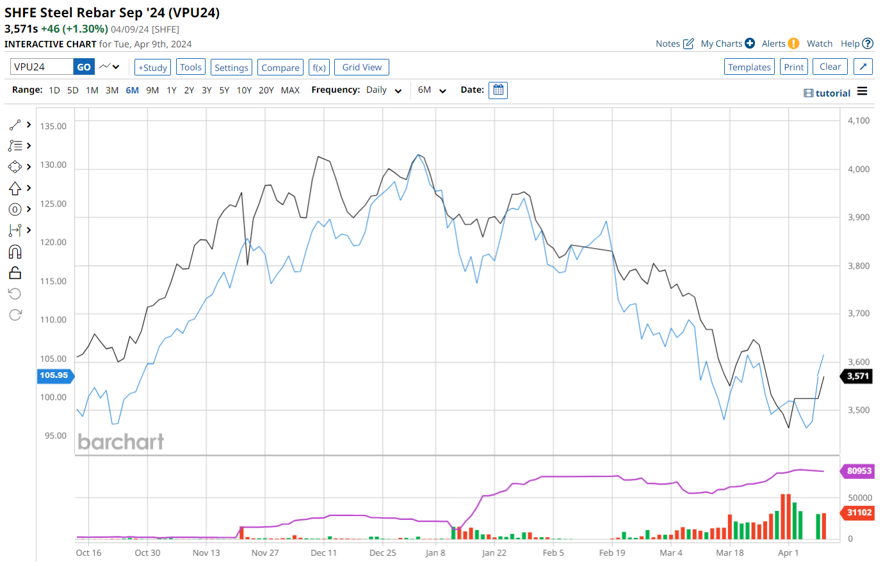Click the pop-out chart arrow icon
Image resolution: width=883 pixels, height=566 pixels.
[863, 67]
